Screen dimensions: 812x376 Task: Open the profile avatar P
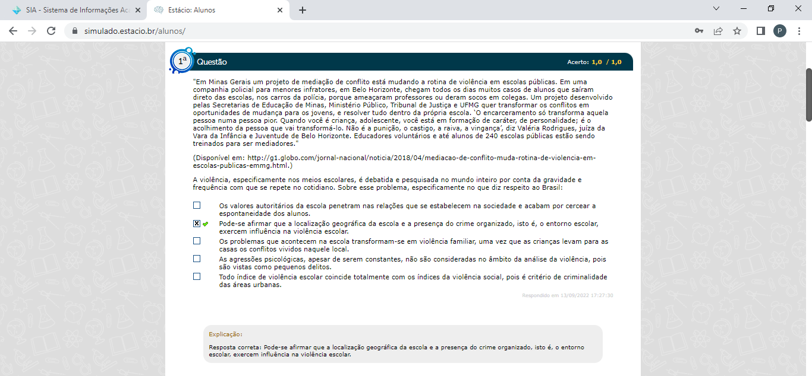point(779,31)
